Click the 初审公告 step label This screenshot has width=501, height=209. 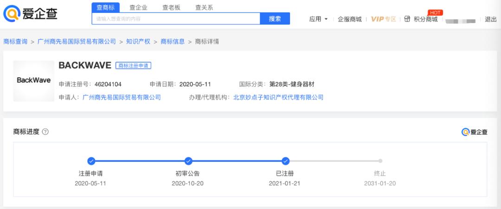click(187, 174)
